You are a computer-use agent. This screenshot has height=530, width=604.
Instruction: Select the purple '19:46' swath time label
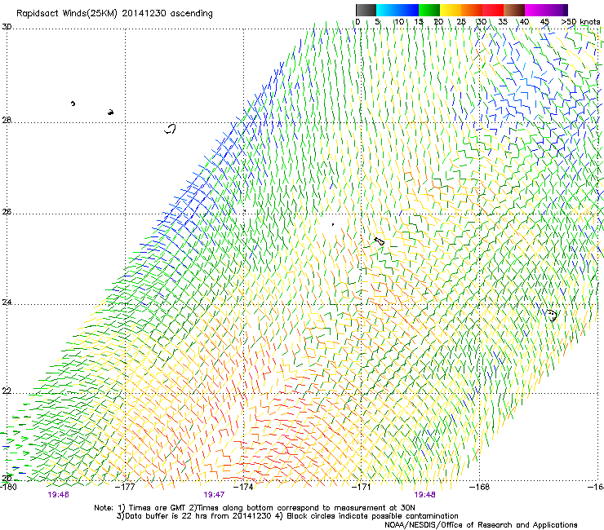point(58,495)
